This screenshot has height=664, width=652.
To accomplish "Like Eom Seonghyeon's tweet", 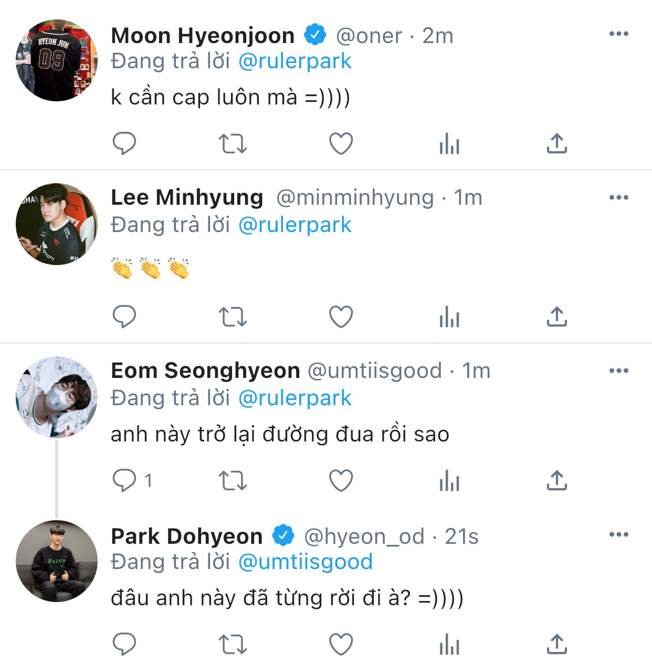I will 341,480.
